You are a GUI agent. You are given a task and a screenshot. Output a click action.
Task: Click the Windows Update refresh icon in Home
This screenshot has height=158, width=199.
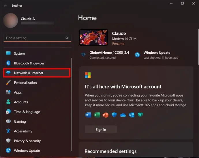coord(137,55)
